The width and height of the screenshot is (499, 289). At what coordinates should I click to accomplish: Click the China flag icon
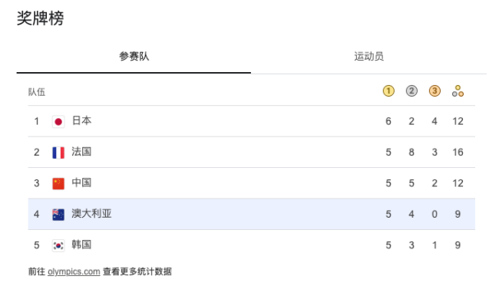tap(58, 183)
